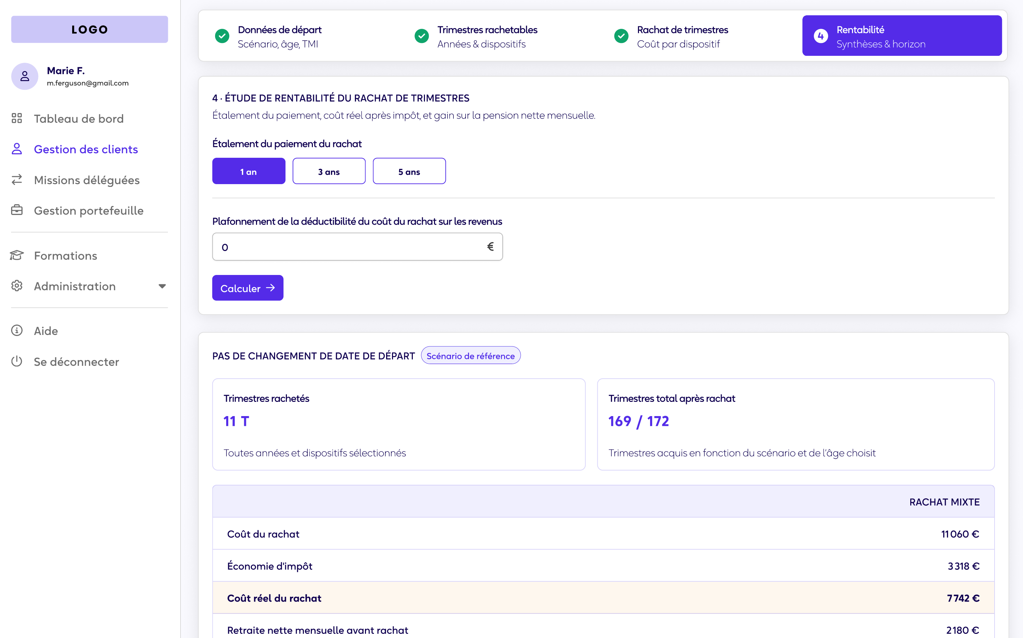
Task: Click the Aide info icon
Action: tap(17, 330)
